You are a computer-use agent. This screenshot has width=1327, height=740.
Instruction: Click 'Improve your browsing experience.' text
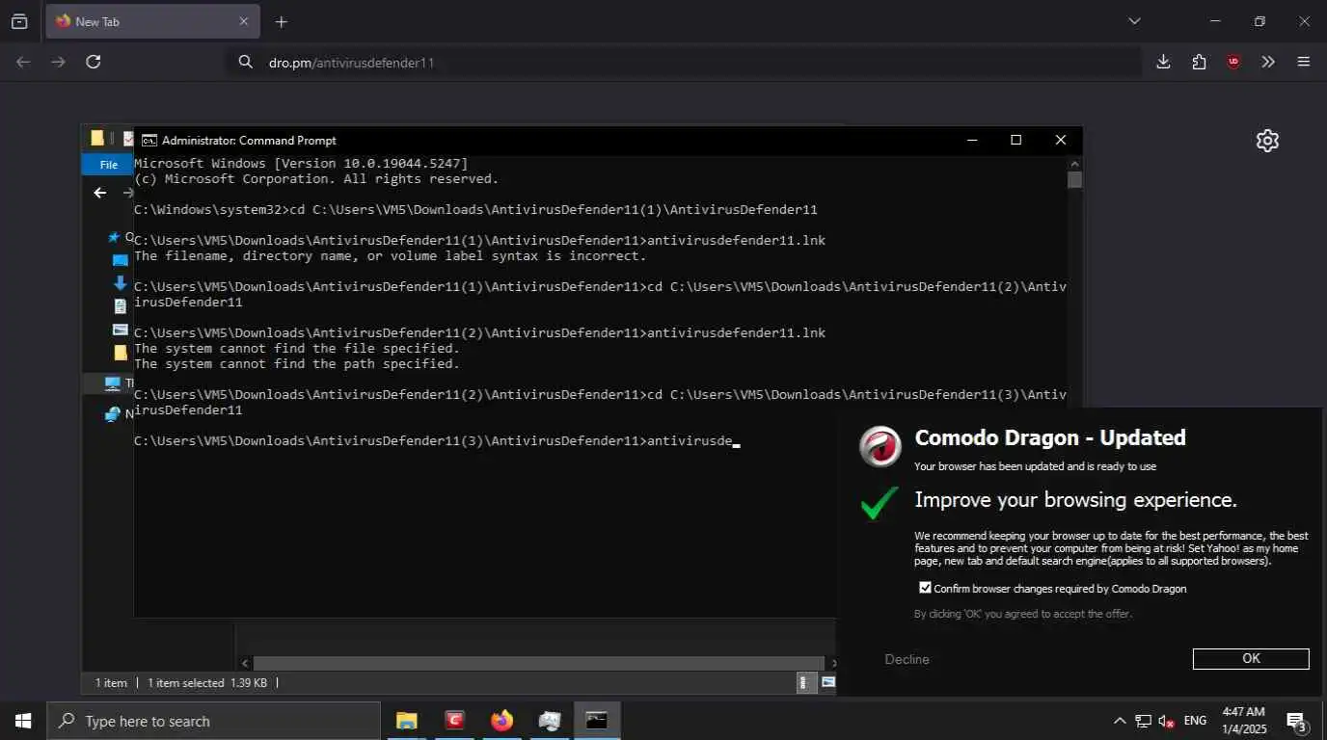point(1075,500)
